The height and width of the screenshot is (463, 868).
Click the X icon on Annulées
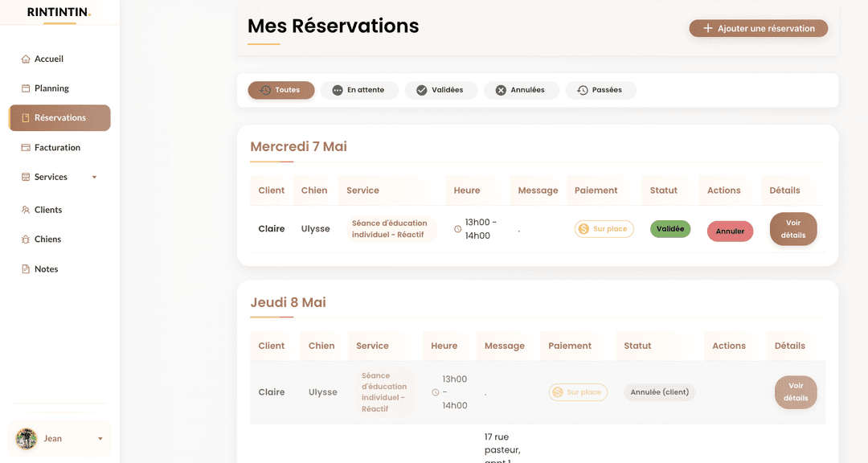[501, 90]
